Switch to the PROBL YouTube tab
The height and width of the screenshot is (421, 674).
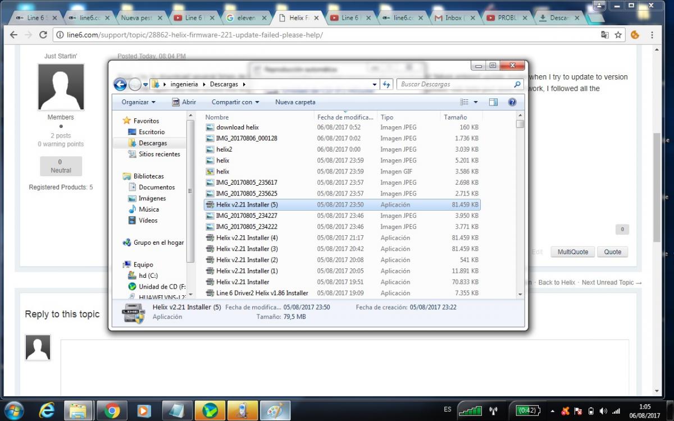(506, 18)
